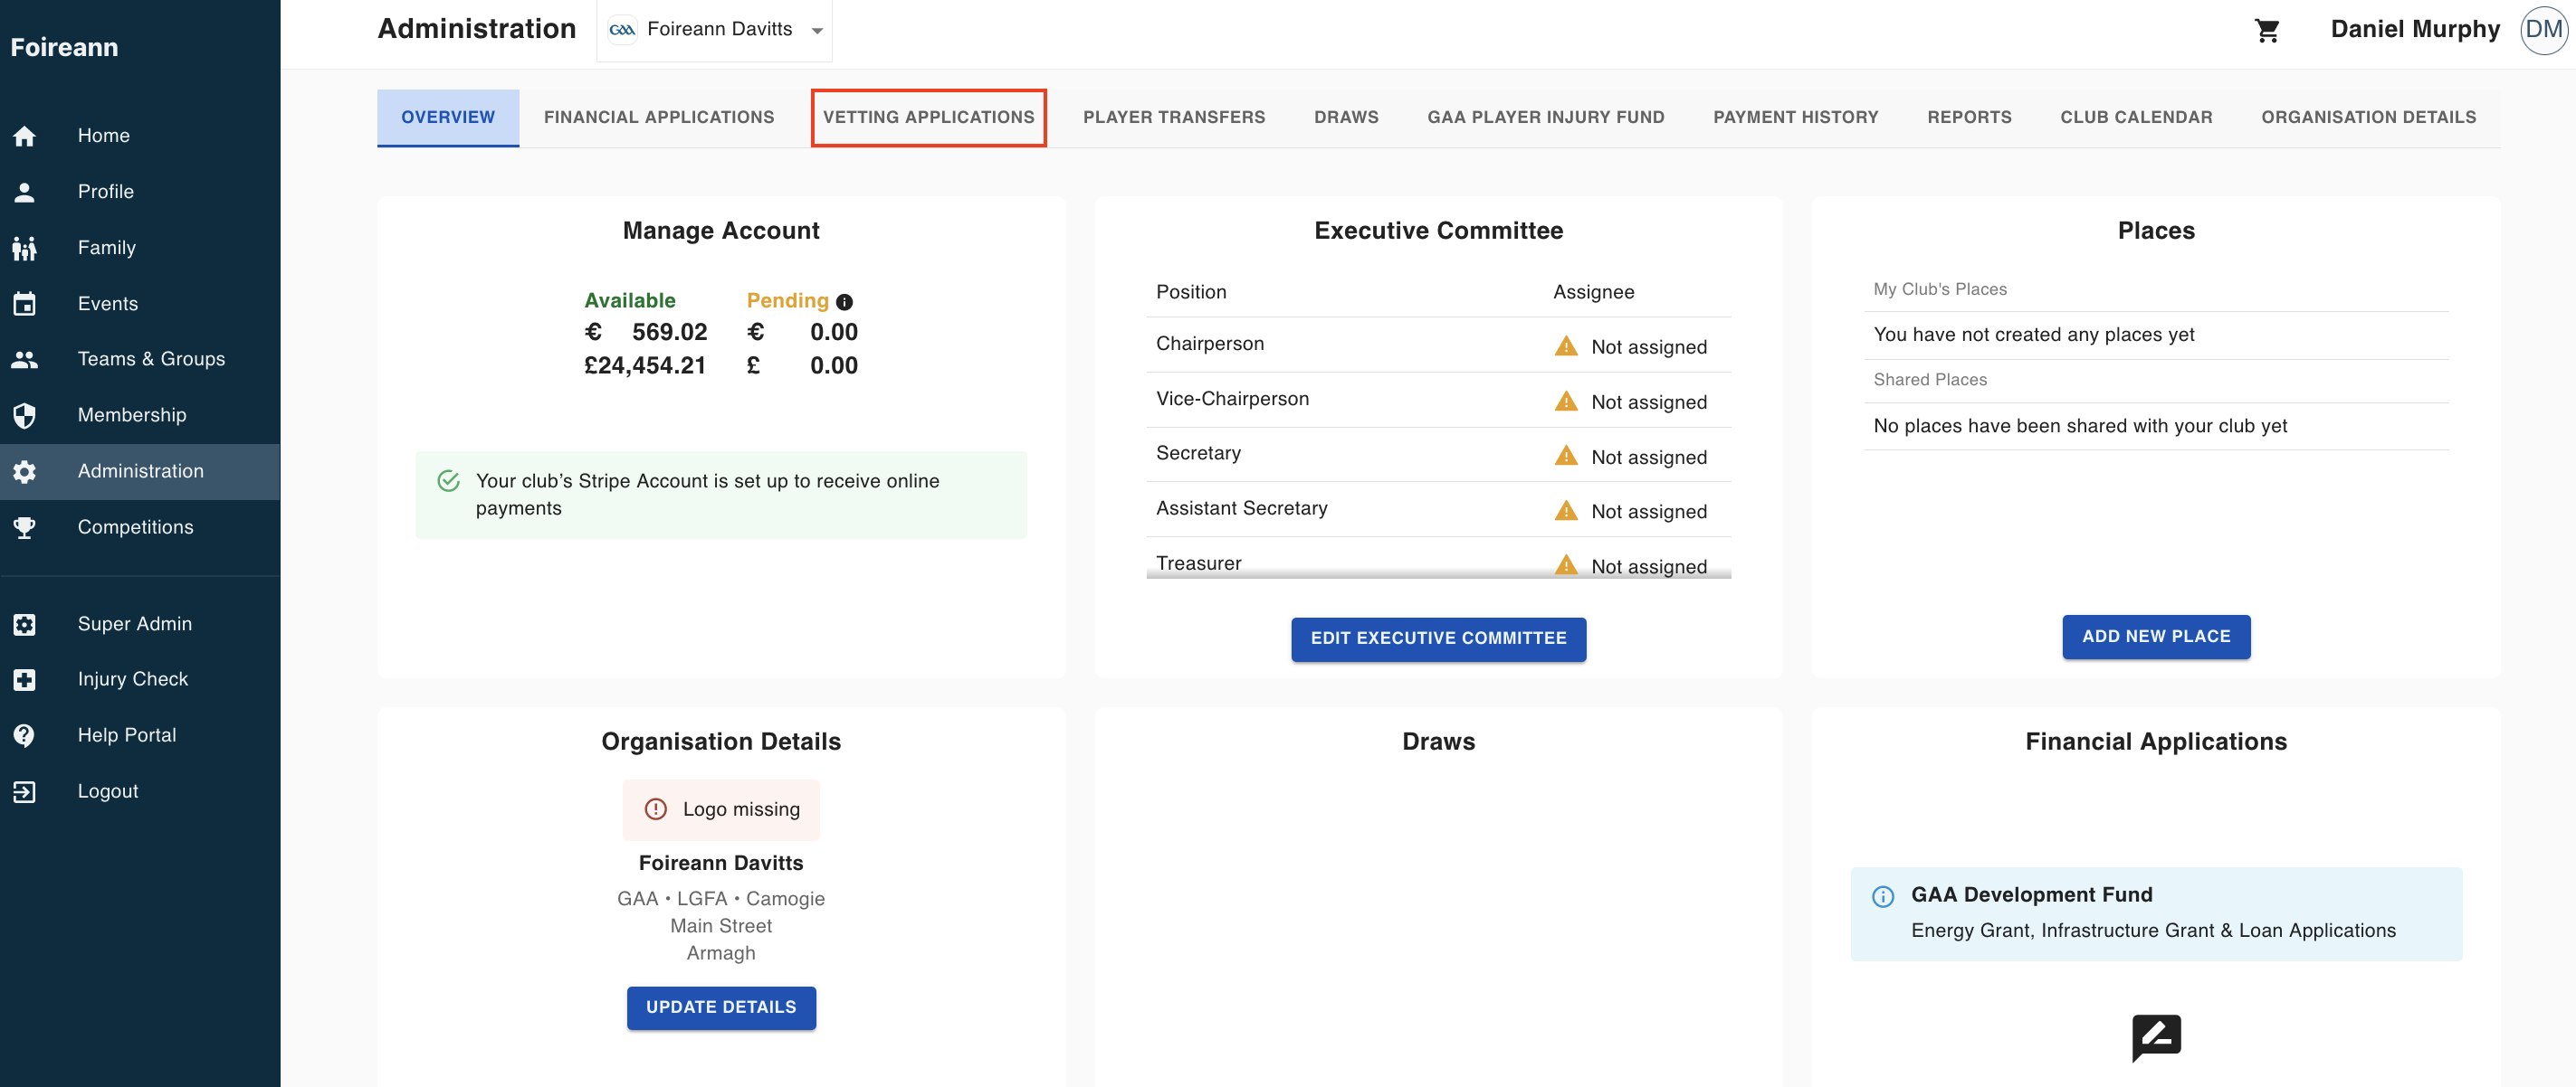This screenshot has height=1087, width=2576.
Task: Open the GAA Player Injury Fund tab
Action: 1545,118
